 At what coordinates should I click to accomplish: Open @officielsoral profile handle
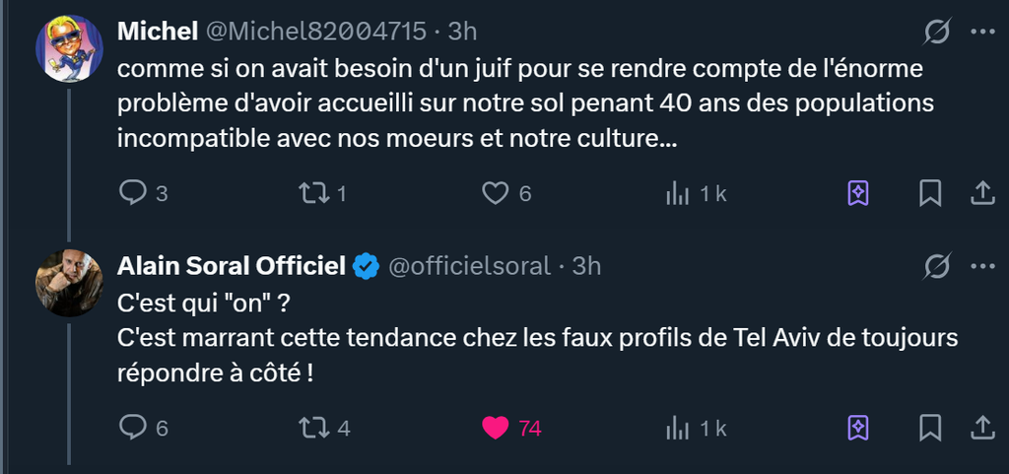click(x=471, y=266)
